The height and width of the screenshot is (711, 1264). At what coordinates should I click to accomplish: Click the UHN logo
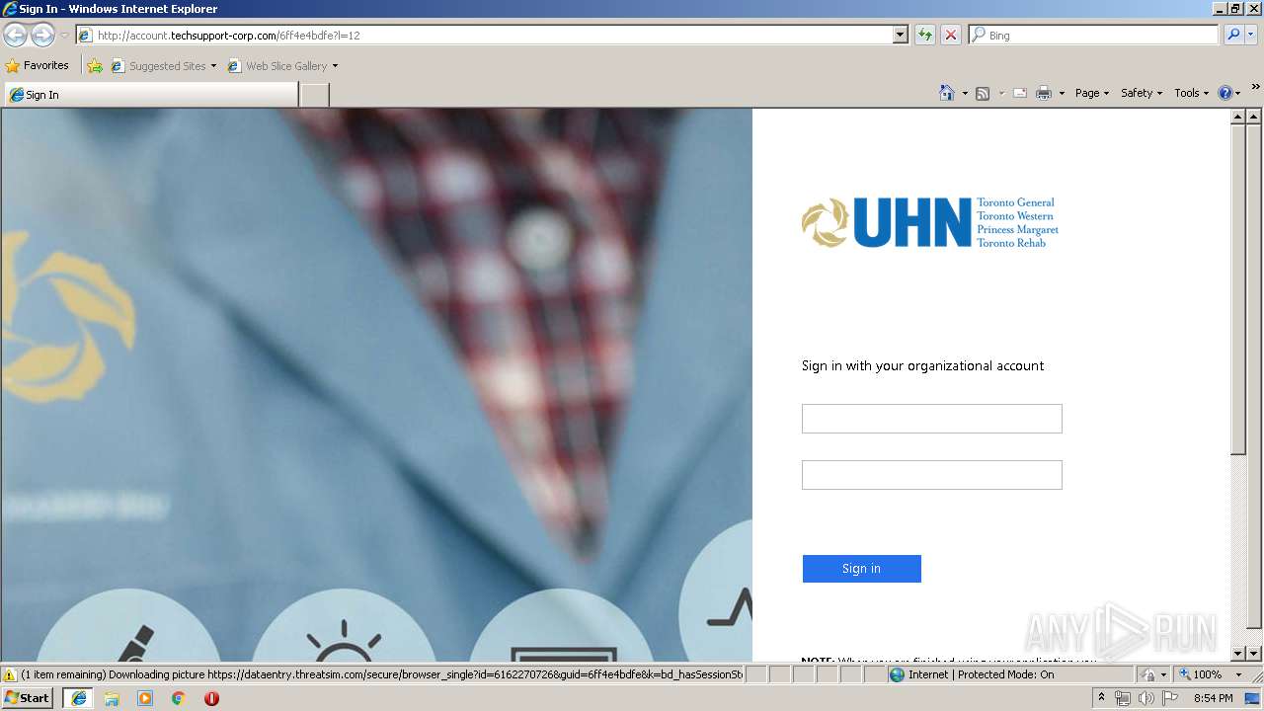coord(929,222)
